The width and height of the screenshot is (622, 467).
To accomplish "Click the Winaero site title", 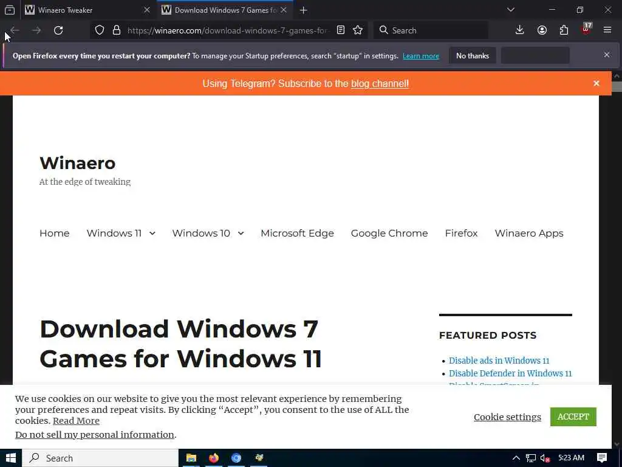I will [78, 163].
